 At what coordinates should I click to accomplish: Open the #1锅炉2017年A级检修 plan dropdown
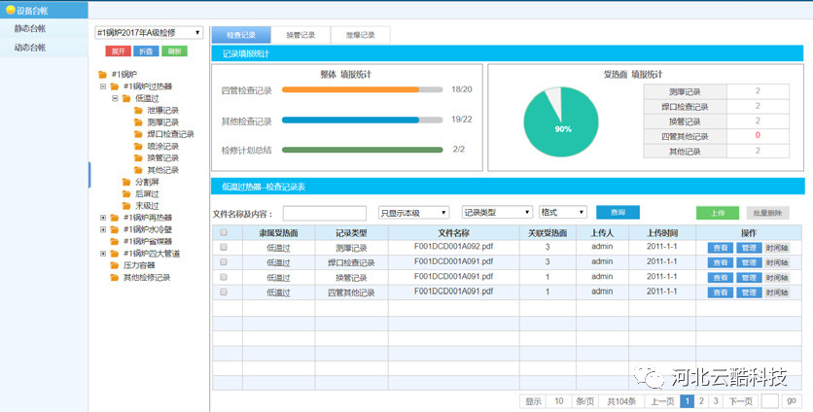(x=149, y=33)
